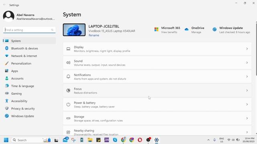This screenshot has width=257, height=144.
Task: Click Last checked text under Windows Update
Action: pos(235,32)
